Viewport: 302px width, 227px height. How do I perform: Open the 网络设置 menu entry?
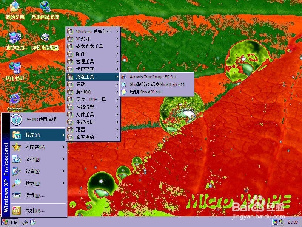[93, 107]
